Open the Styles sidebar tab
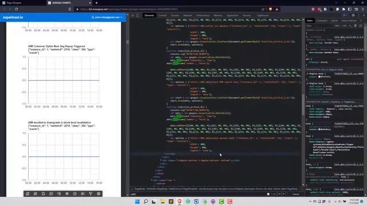This screenshot has height=206, width=367. [x=310, y=21]
